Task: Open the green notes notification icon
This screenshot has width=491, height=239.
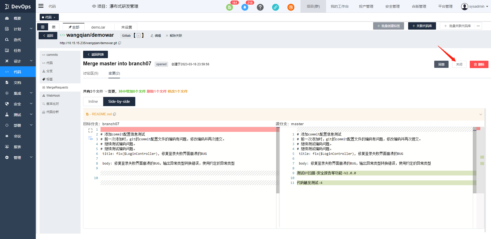Action: pos(229,7)
